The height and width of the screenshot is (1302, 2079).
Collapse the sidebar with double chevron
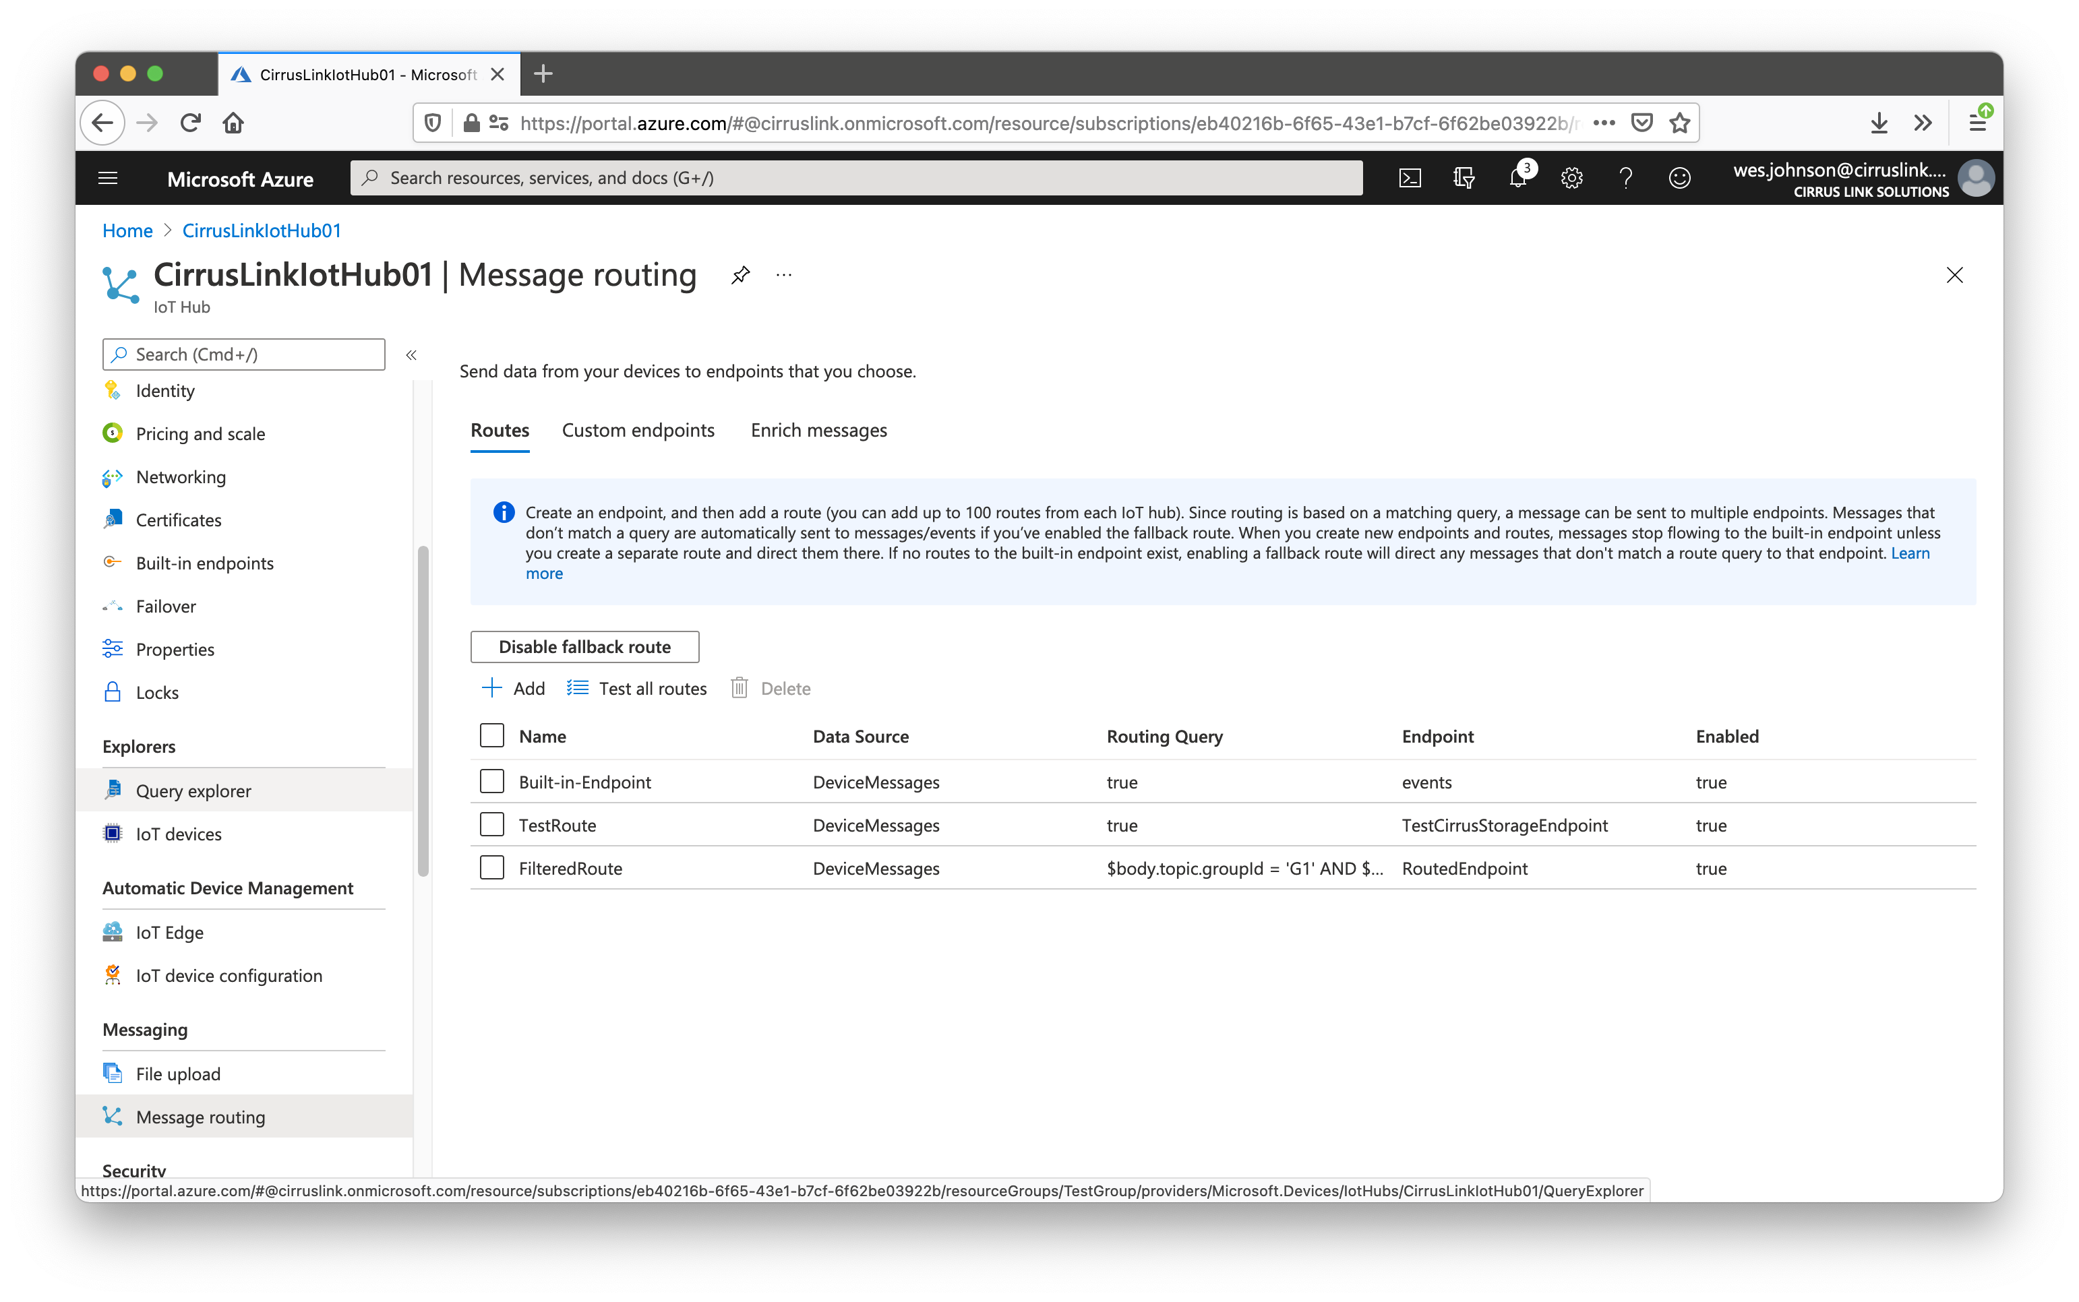(412, 354)
